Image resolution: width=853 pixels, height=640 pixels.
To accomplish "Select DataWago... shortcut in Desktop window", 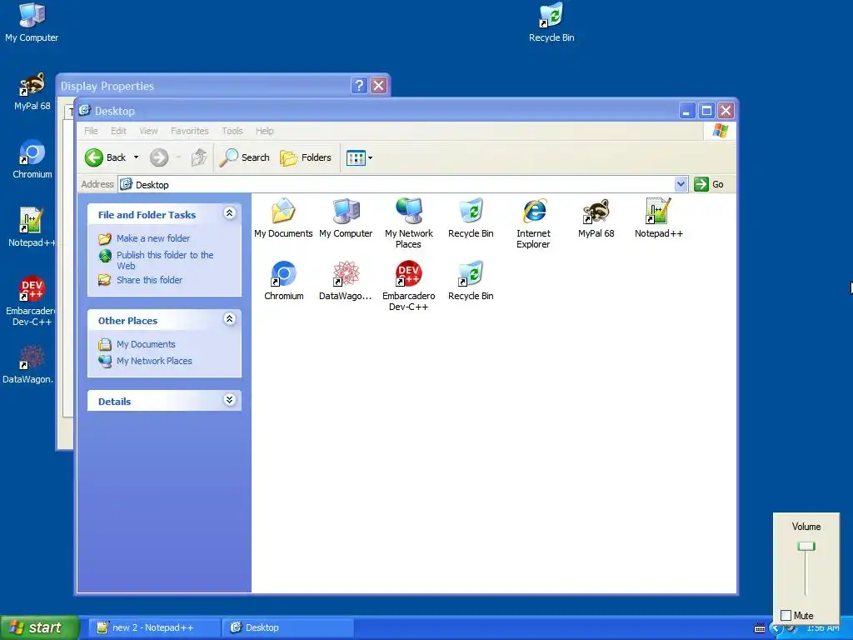I will [x=346, y=280].
